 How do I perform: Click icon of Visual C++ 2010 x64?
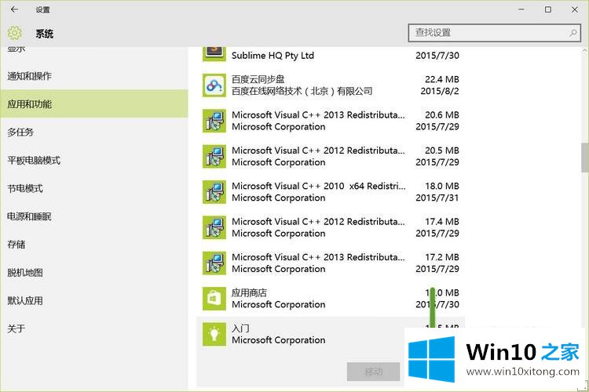214,192
